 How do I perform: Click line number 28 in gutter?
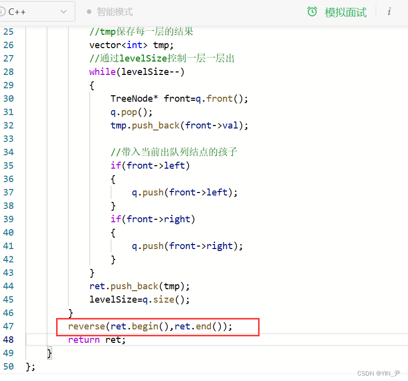(8, 72)
